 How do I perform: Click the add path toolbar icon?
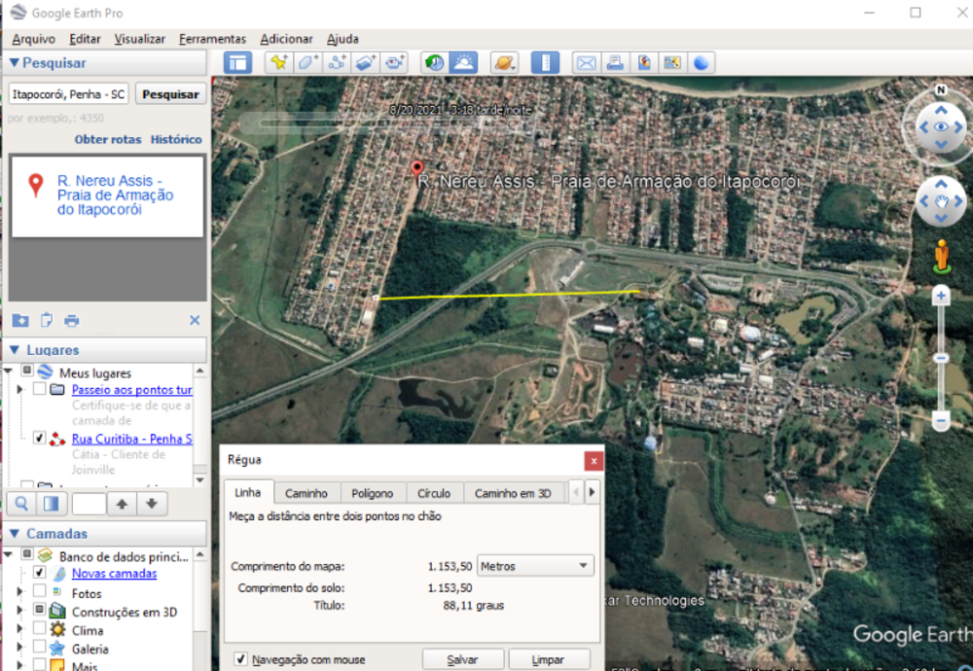point(337,63)
